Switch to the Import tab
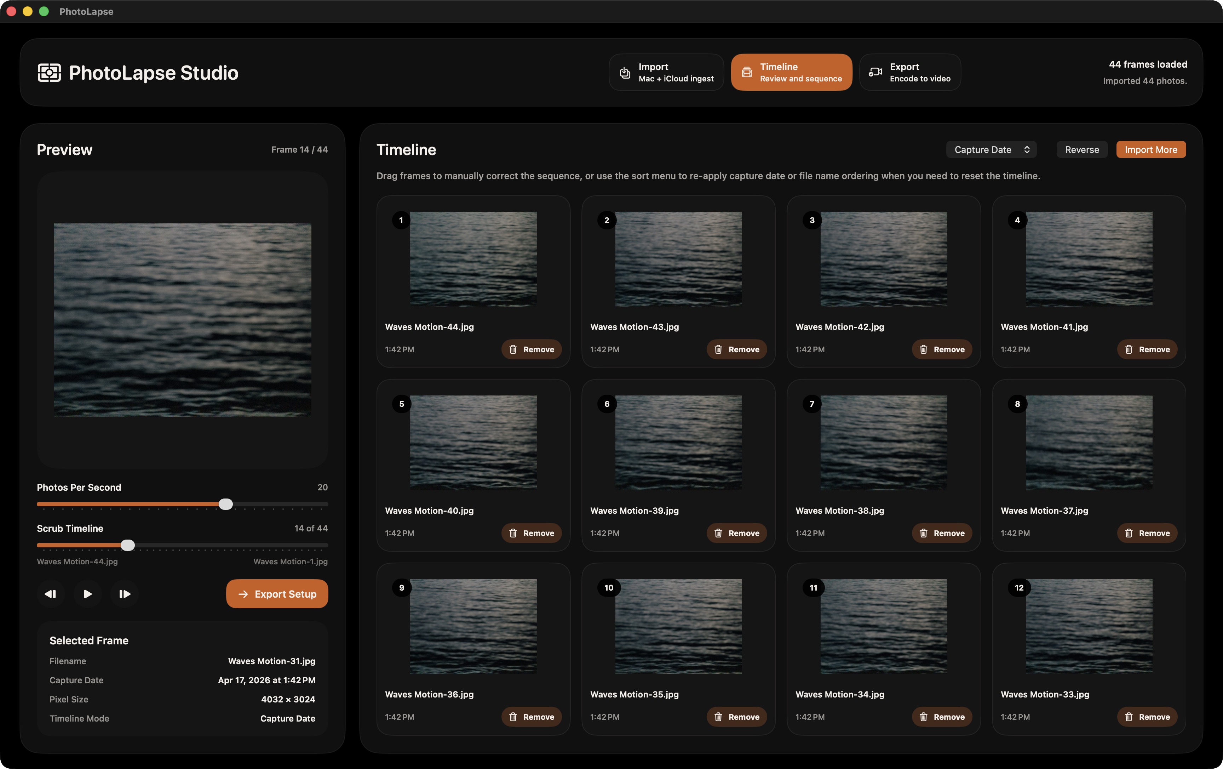1223x769 pixels. (x=666, y=72)
